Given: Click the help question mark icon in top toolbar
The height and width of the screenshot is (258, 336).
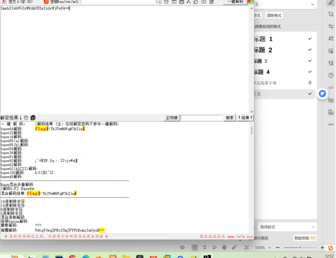Looking at the screenshot, I should tap(203, 2).
